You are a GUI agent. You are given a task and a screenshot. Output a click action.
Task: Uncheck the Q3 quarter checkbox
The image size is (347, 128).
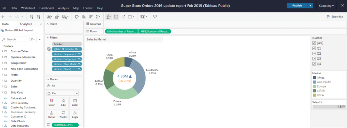[314, 59]
